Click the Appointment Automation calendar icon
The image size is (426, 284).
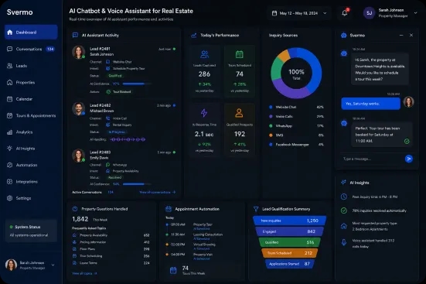[169, 209]
